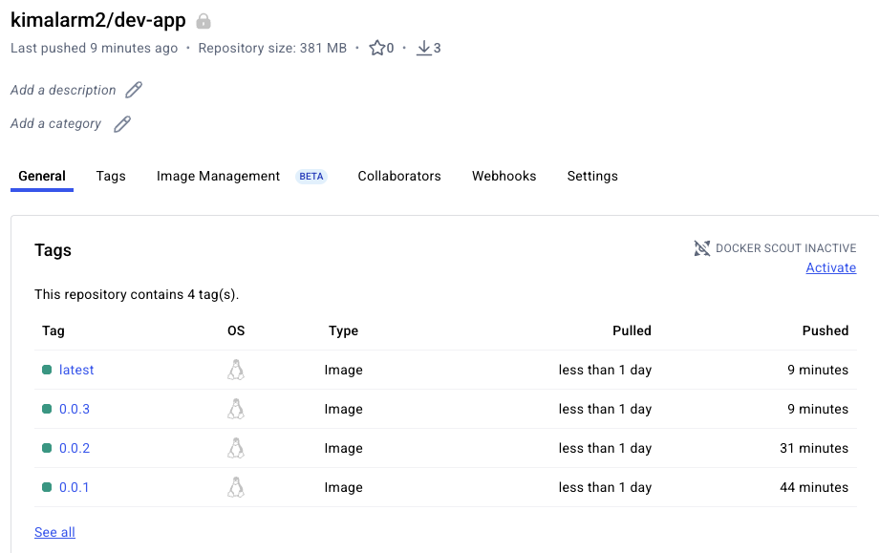The height and width of the screenshot is (553, 879).
Task: Click the Add a description text
Action: click(x=63, y=90)
